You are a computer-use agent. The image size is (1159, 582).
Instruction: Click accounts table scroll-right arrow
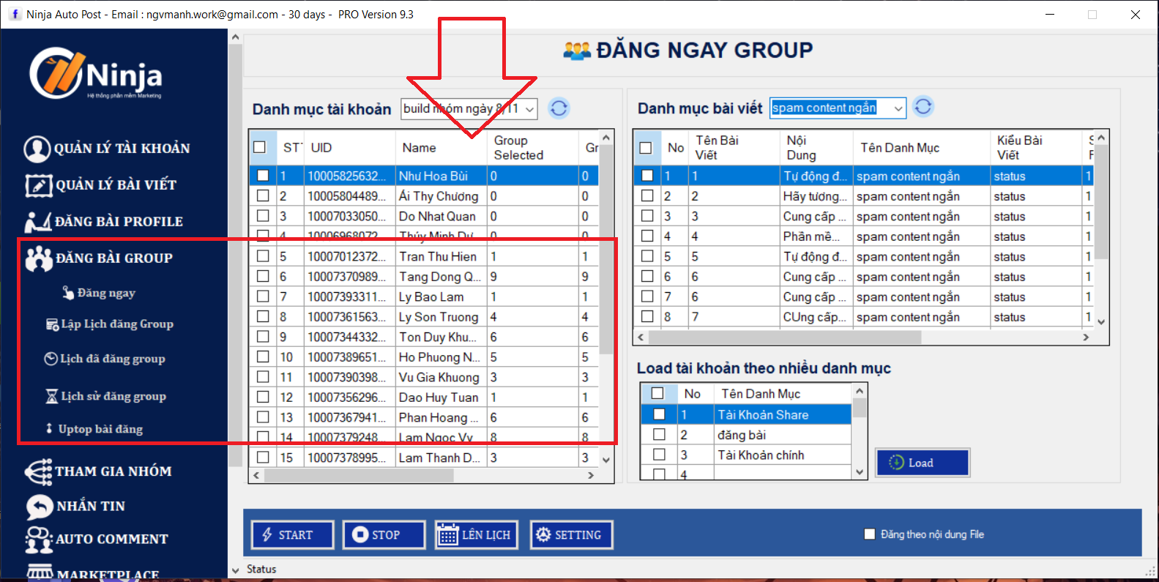point(591,476)
